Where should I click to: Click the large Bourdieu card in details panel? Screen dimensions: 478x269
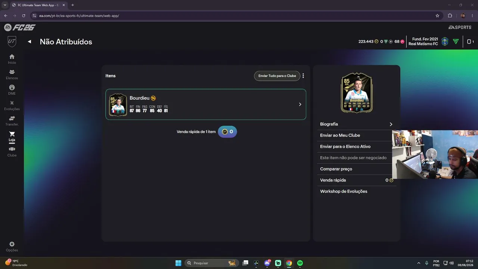coord(357,93)
